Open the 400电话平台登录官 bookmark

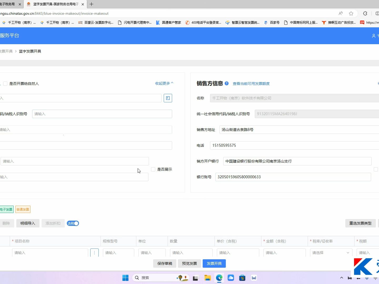coord(203,23)
